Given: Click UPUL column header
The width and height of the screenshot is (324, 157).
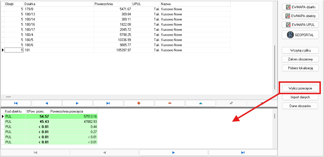Looking at the screenshot, I should (146, 4).
